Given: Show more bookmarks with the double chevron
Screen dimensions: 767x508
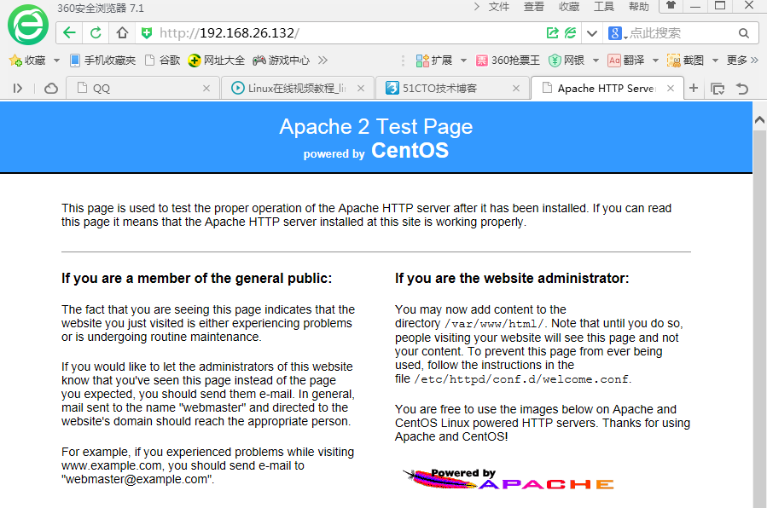Looking at the screenshot, I should tap(322, 61).
